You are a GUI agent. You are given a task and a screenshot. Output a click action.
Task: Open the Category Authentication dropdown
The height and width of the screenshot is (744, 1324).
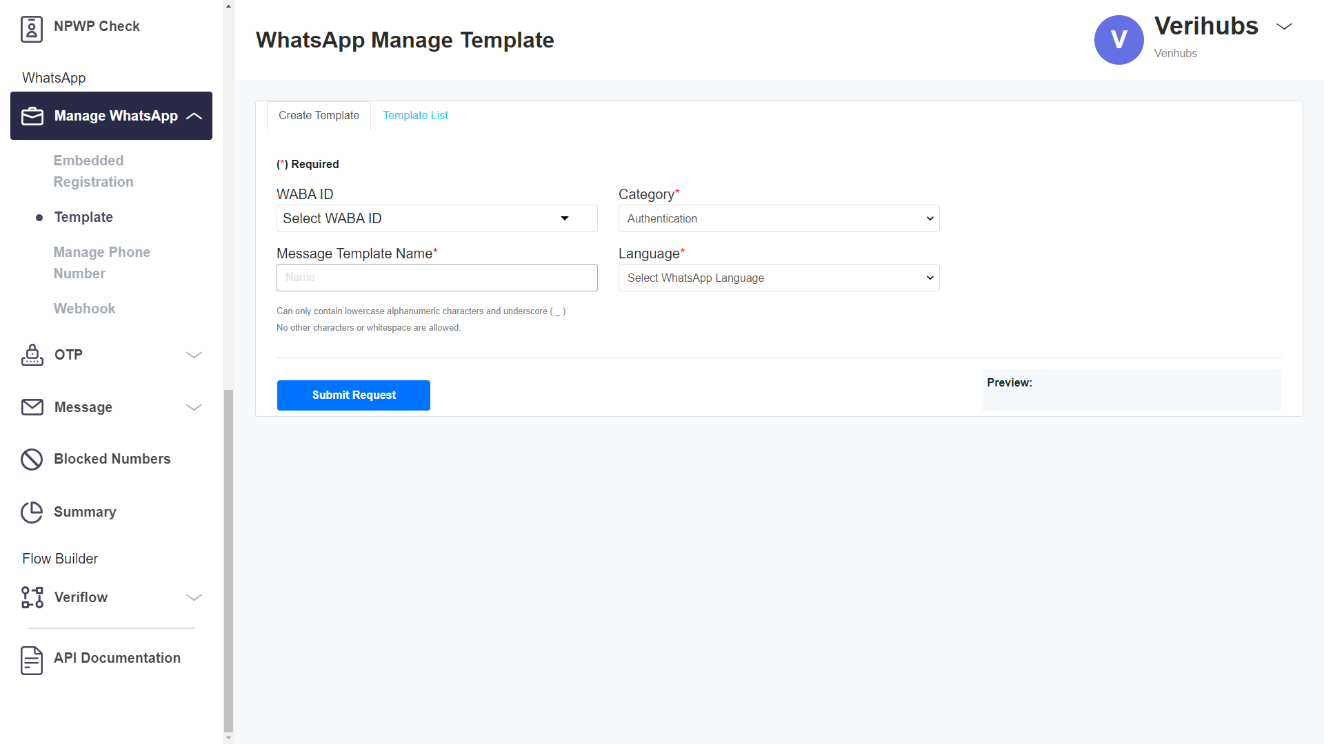click(779, 218)
